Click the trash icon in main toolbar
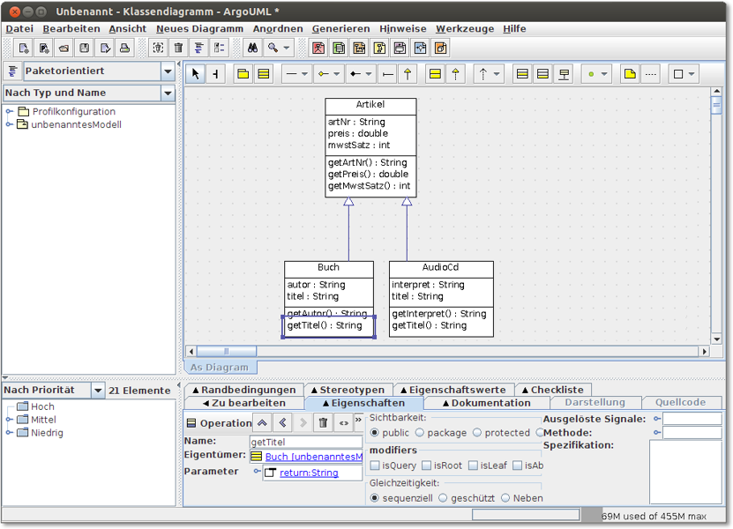 click(x=179, y=48)
